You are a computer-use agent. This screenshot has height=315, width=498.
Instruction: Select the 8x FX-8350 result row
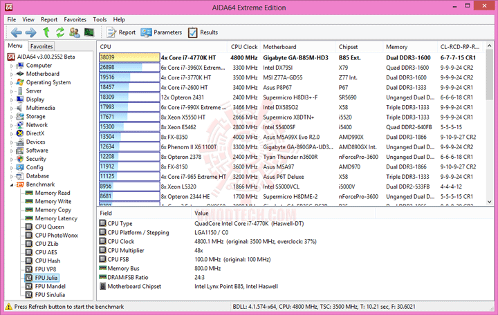tap(291, 137)
